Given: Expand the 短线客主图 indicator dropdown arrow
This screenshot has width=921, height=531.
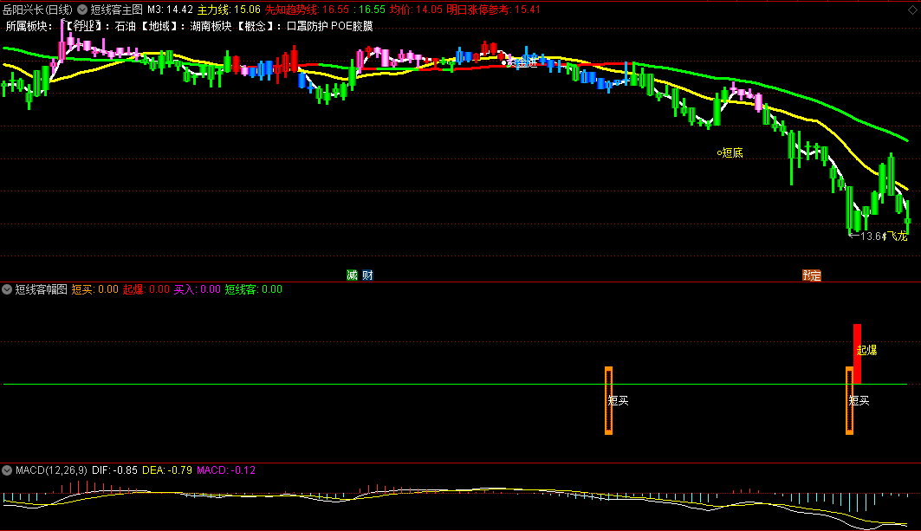Looking at the screenshot, I should pos(83,10).
